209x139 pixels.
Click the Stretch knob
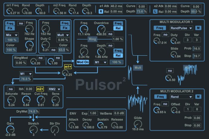point(33,129)
